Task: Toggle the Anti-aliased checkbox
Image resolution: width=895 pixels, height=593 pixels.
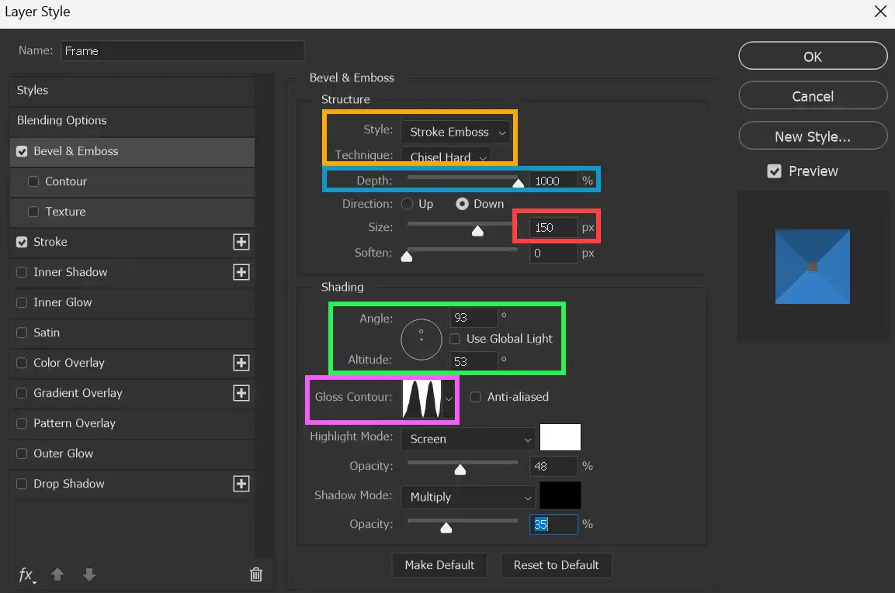Action: click(x=477, y=397)
